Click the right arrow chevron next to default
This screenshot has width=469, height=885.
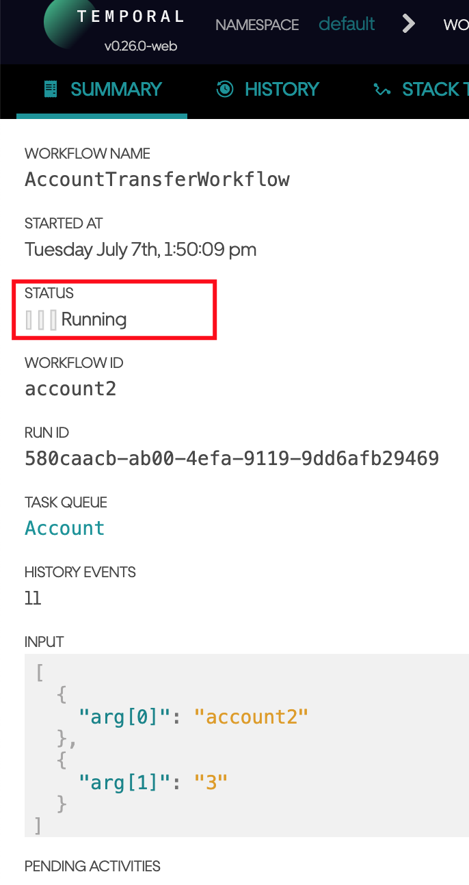tap(407, 23)
